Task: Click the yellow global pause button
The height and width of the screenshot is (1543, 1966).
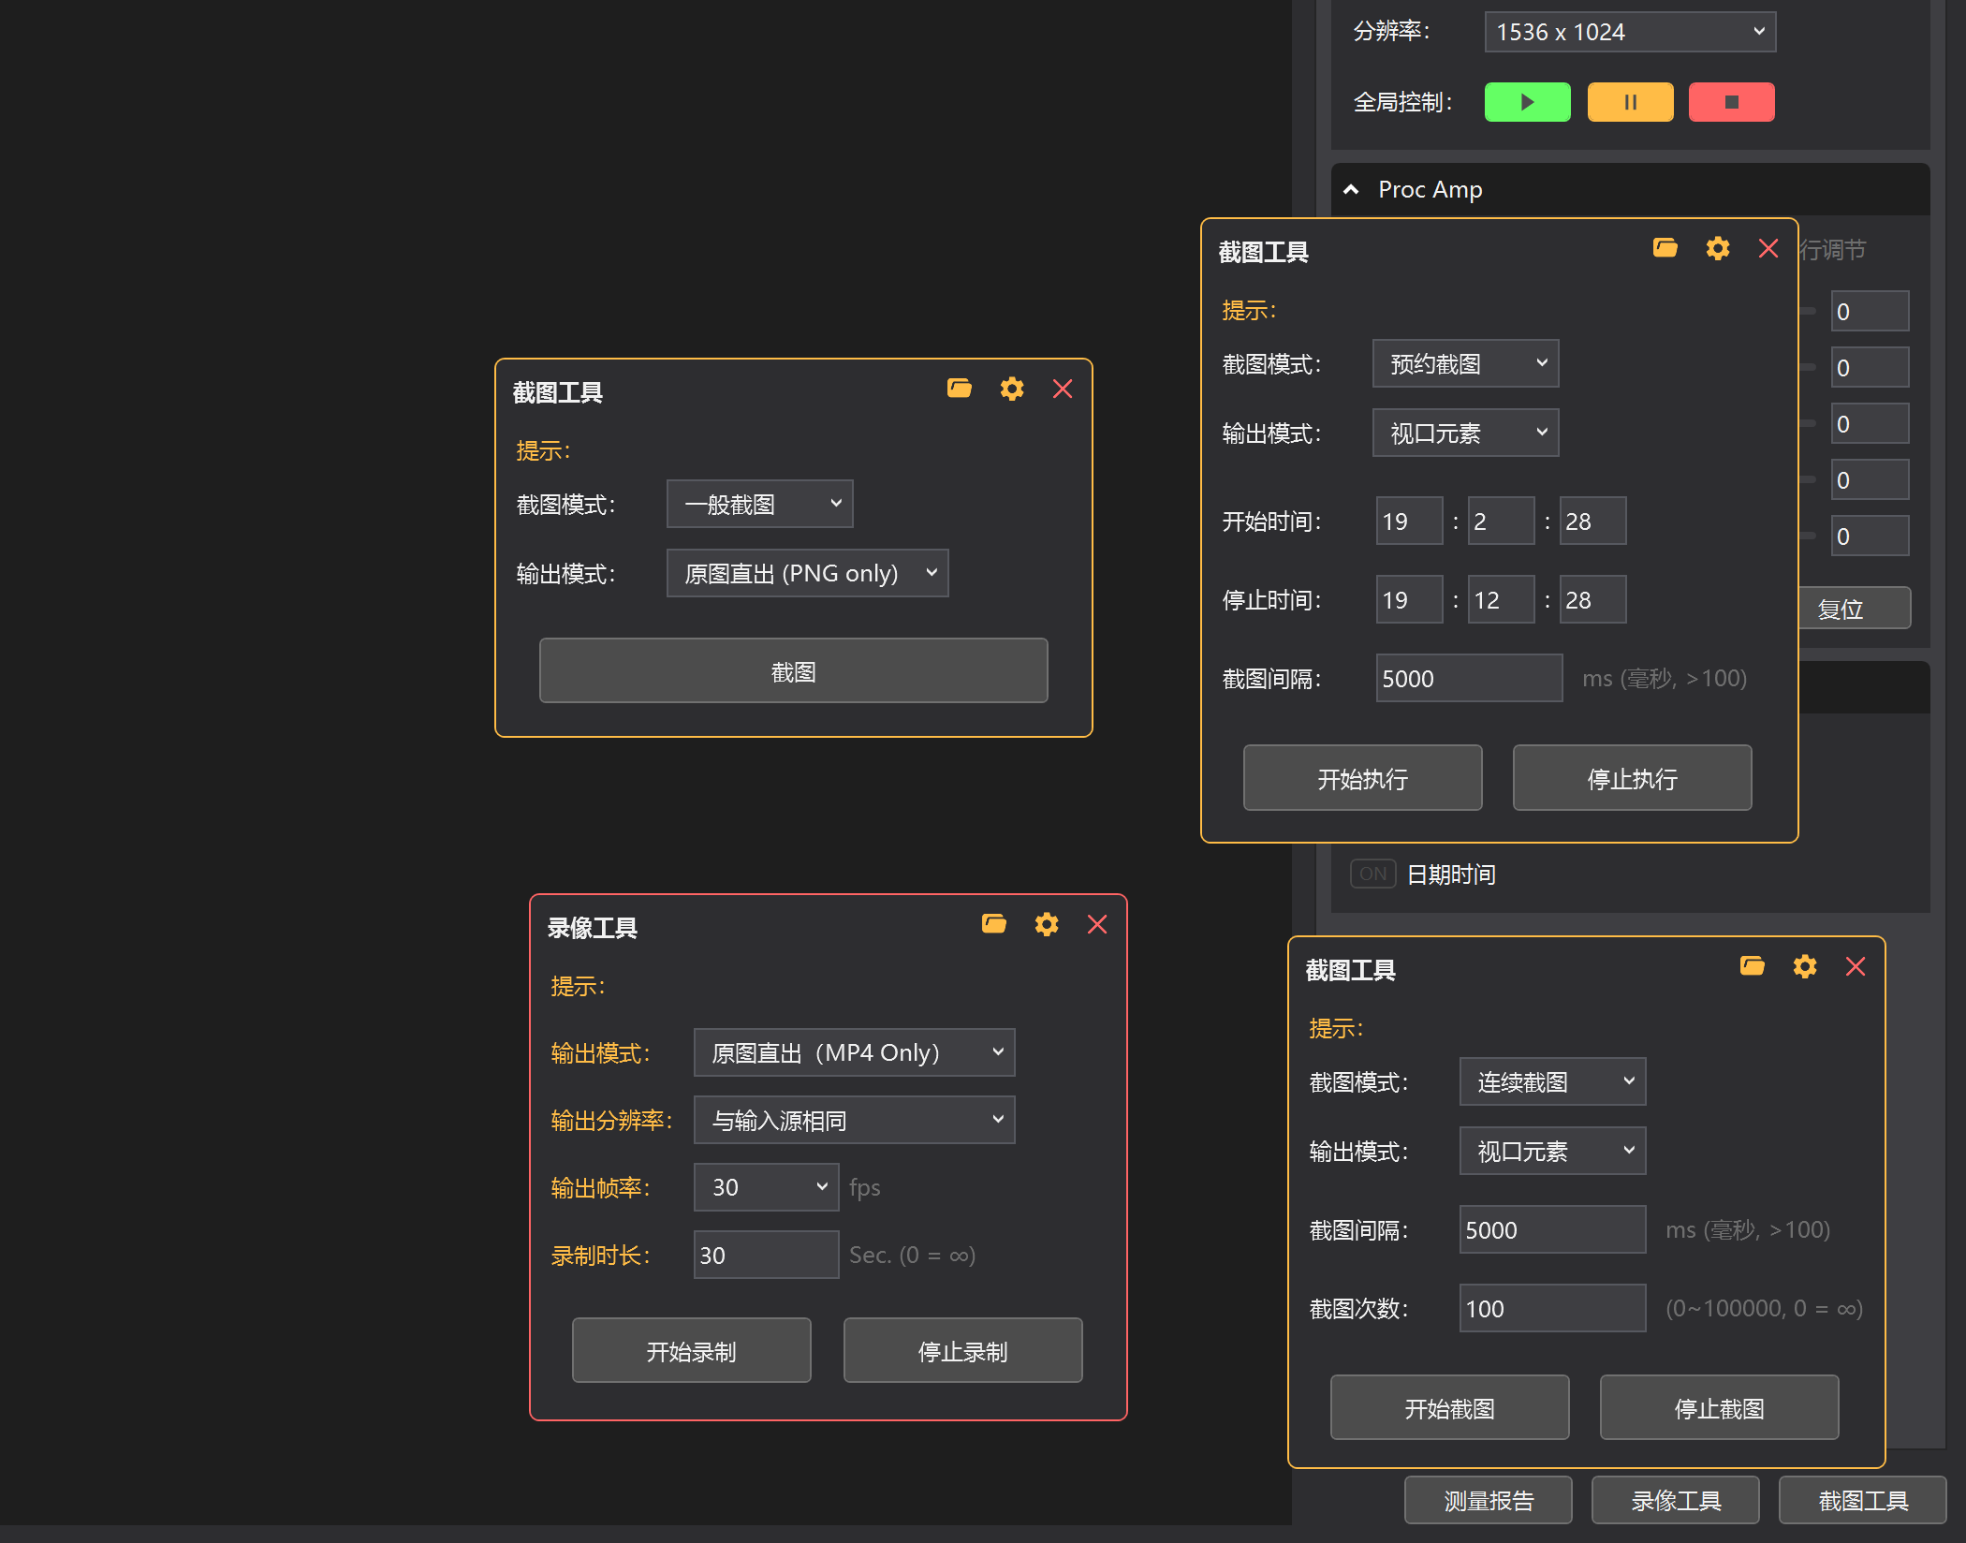Action: (1630, 102)
